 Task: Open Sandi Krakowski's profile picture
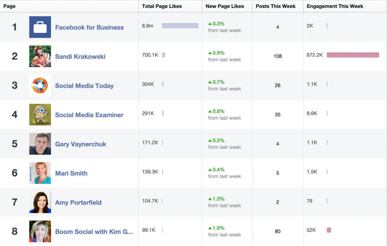[40, 56]
